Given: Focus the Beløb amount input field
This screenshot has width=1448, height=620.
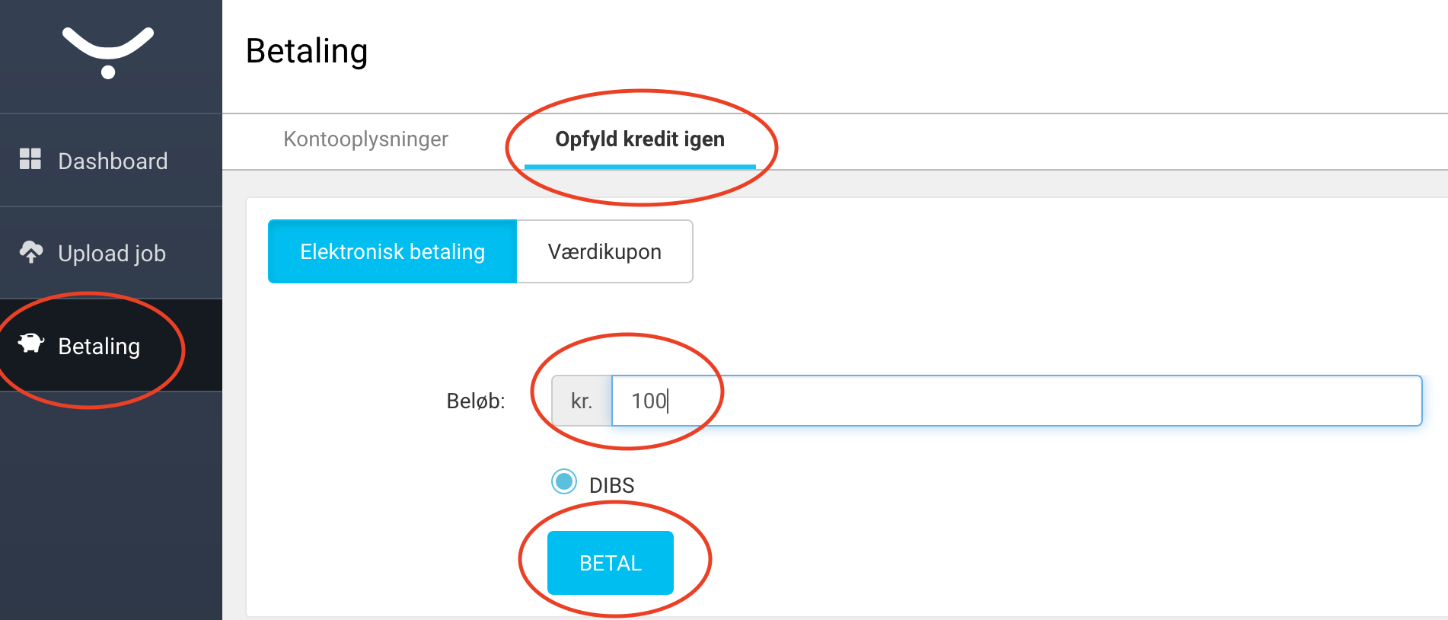Looking at the screenshot, I should (1016, 401).
